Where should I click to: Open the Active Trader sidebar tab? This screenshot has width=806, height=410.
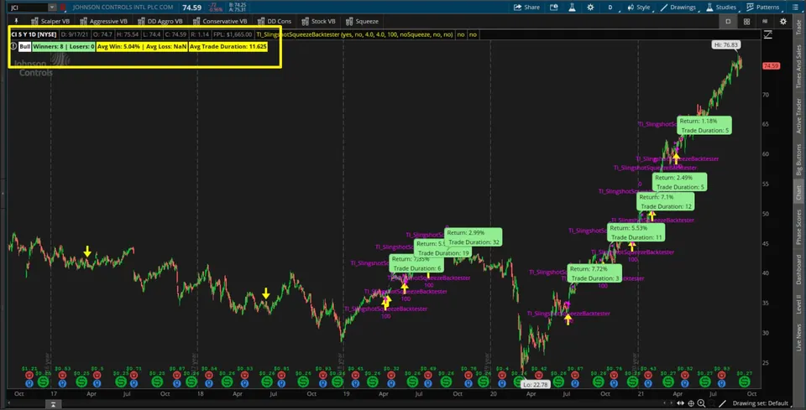click(798, 117)
